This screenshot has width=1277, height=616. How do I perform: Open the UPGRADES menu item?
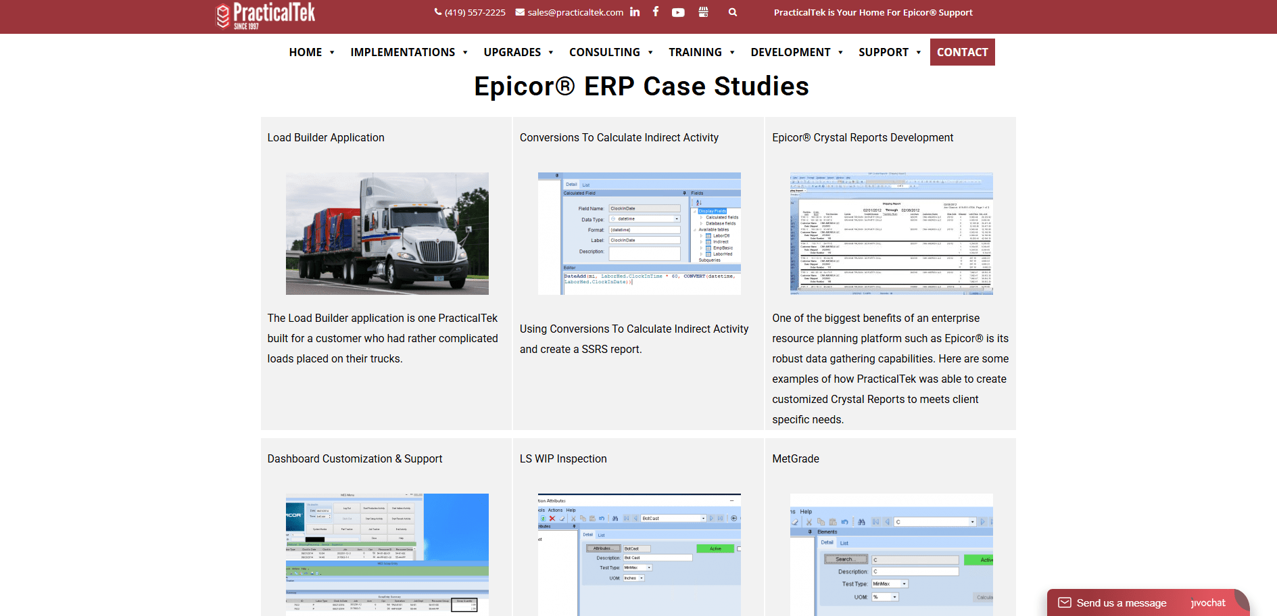click(x=512, y=52)
